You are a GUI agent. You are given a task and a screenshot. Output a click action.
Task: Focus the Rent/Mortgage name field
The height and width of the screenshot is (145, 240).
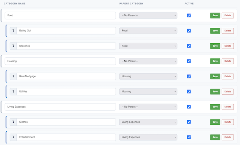coord(66,76)
